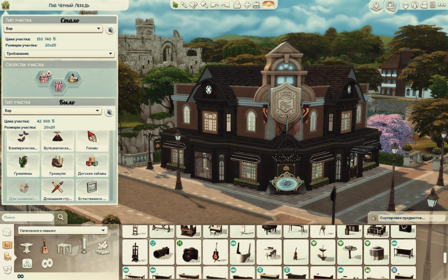Click the Поиск search field
Image resolution: width=448 pixels, height=280 pixels.
pyautogui.click(x=27, y=217)
